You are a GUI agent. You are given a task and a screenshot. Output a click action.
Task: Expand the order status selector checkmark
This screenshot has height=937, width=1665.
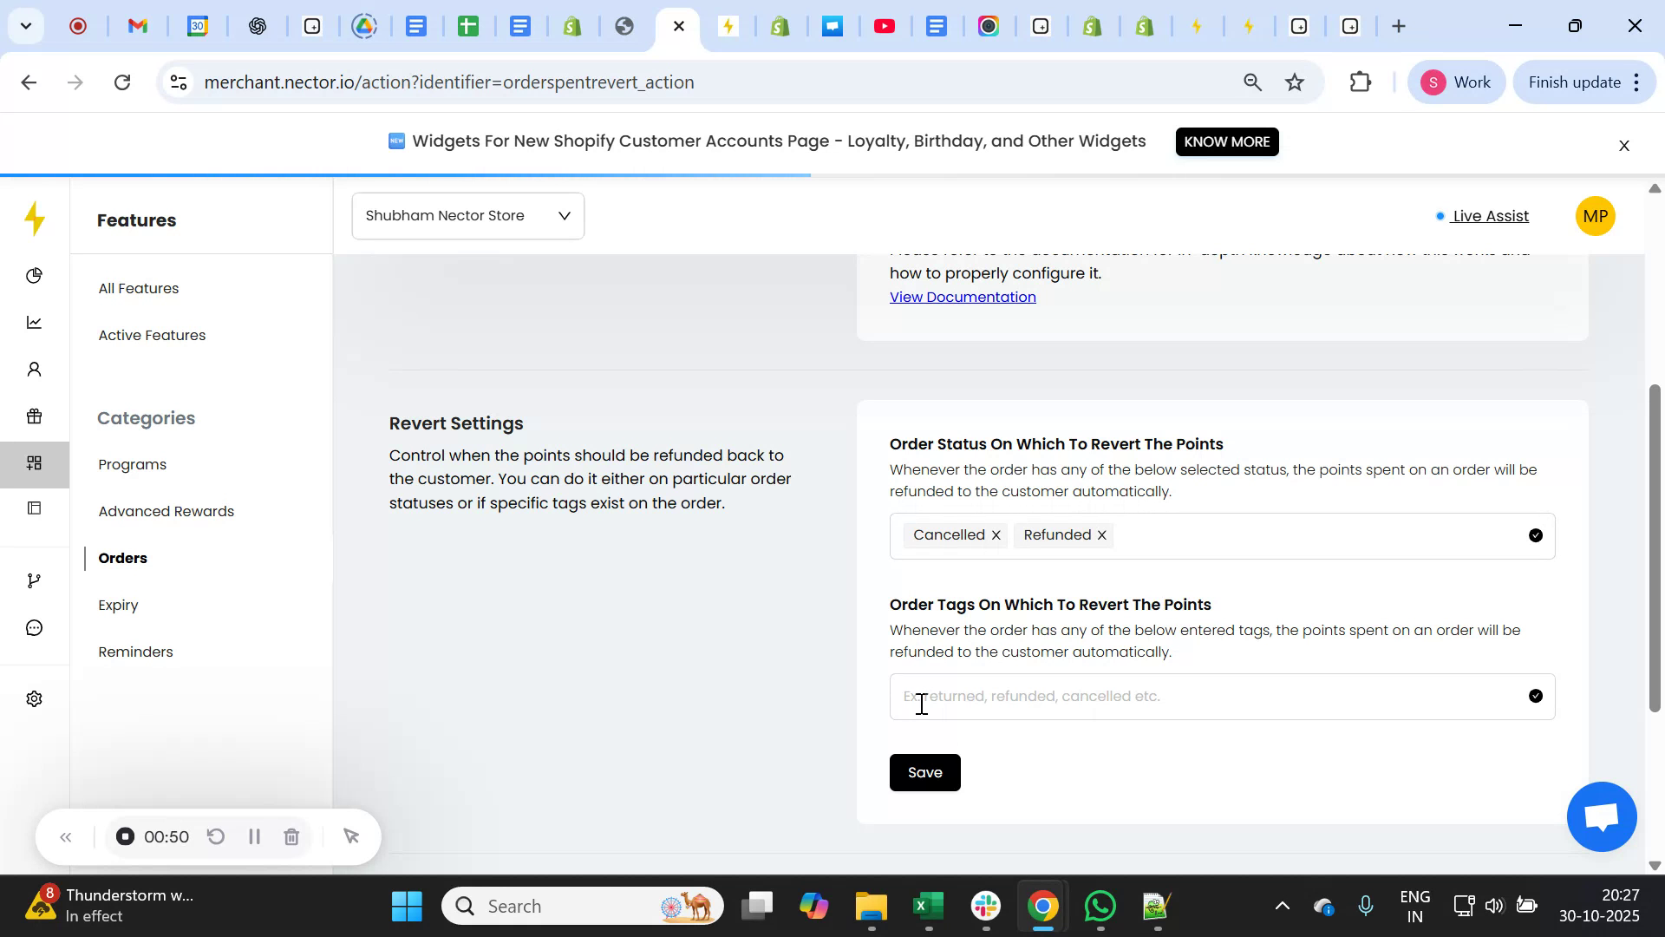coord(1535,535)
